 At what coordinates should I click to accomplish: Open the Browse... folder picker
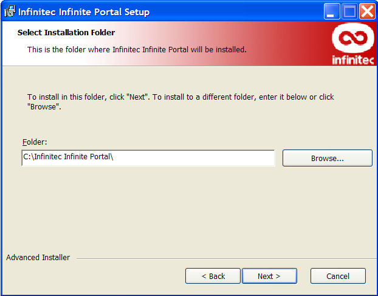click(328, 158)
